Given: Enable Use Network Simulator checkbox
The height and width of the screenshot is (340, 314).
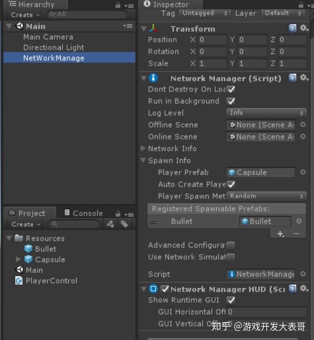Looking at the screenshot, I should click(x=231, y=257).
